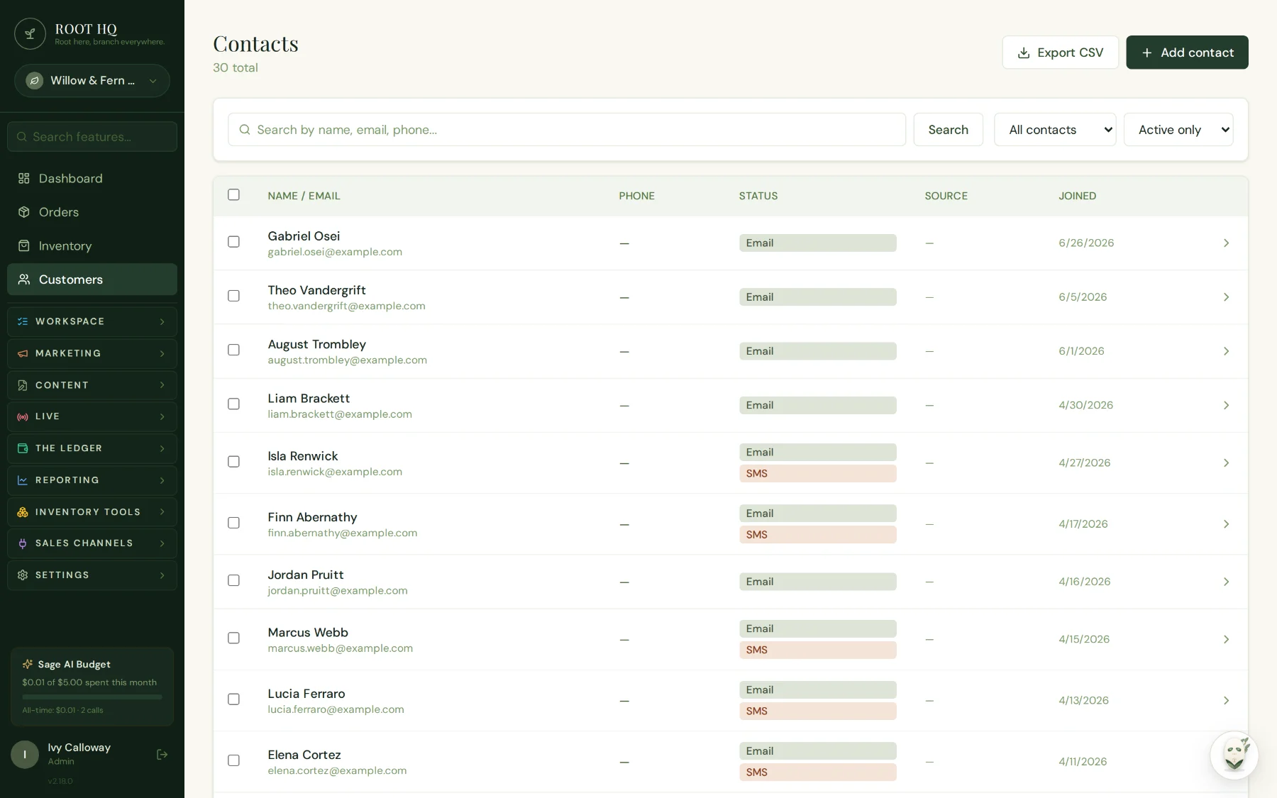Click the Content document icon
Viewport: 1277px width, 798px height.
[x=23, y=385]
